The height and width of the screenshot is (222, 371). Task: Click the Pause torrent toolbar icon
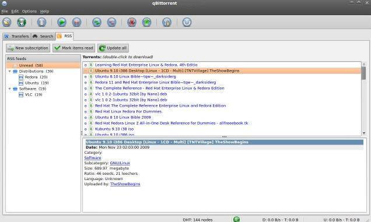click(76, 22)
